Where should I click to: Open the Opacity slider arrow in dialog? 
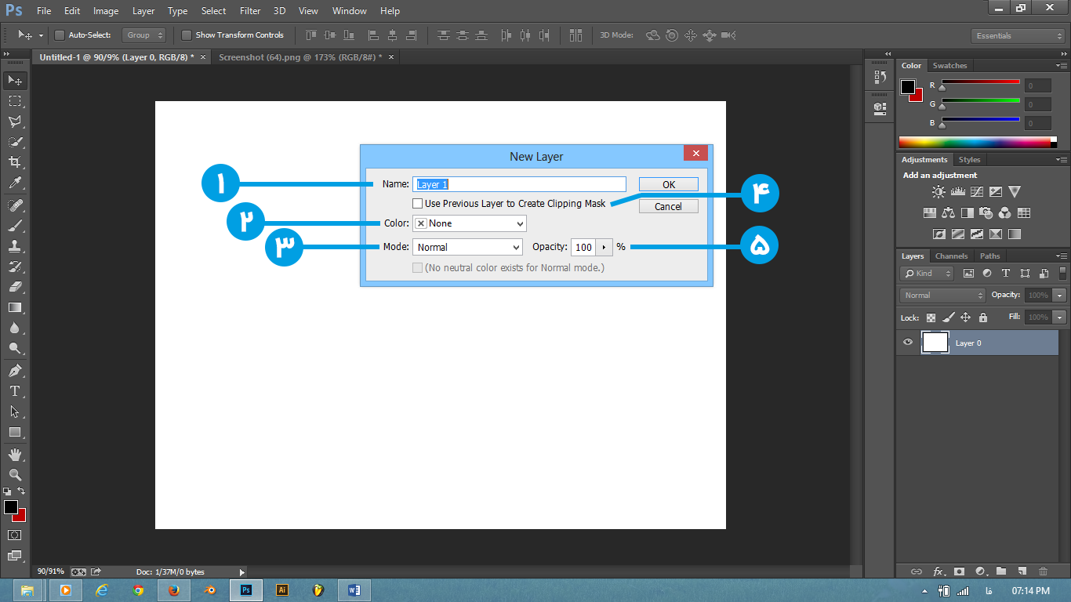click(604, 247)
